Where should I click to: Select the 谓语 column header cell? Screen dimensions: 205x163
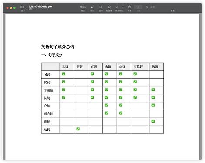(x=81, y=67)
